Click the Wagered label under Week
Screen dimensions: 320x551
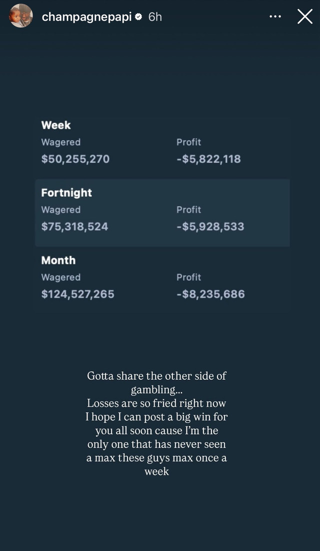pyautogui.click(x=61, y=142)
